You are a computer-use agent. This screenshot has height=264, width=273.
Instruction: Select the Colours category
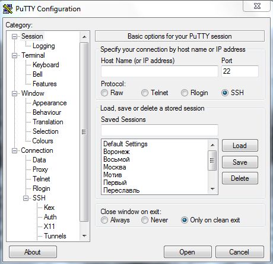tap(43, 141)
